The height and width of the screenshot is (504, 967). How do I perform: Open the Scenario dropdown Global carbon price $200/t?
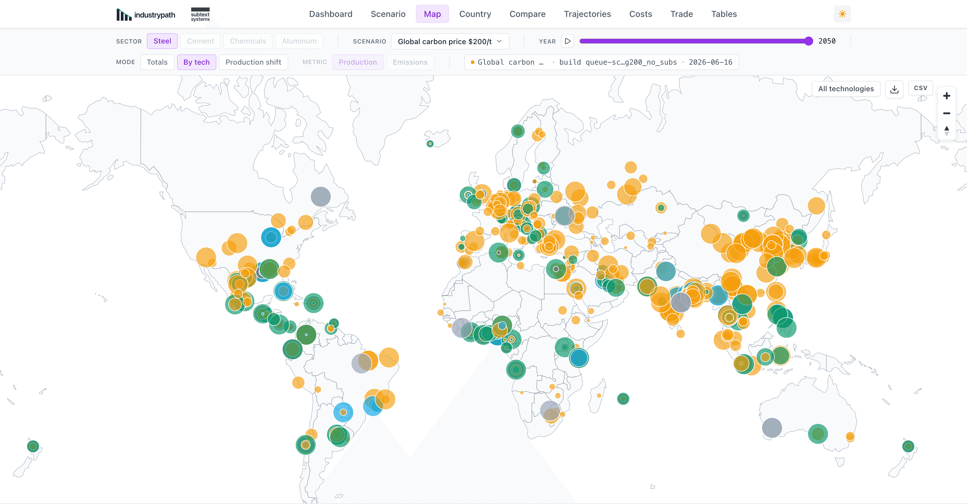pyautogui.click(x=450, y=41)
